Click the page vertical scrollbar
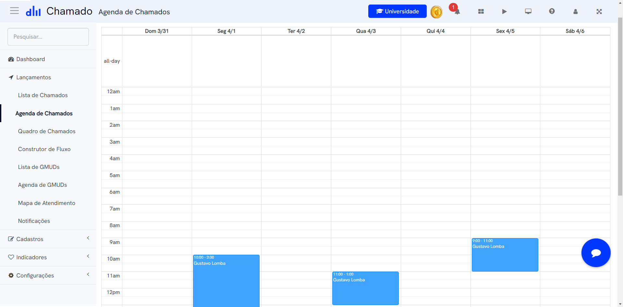Image resolution: width=623 pixels, height=307 pixels. click(620, 107)
